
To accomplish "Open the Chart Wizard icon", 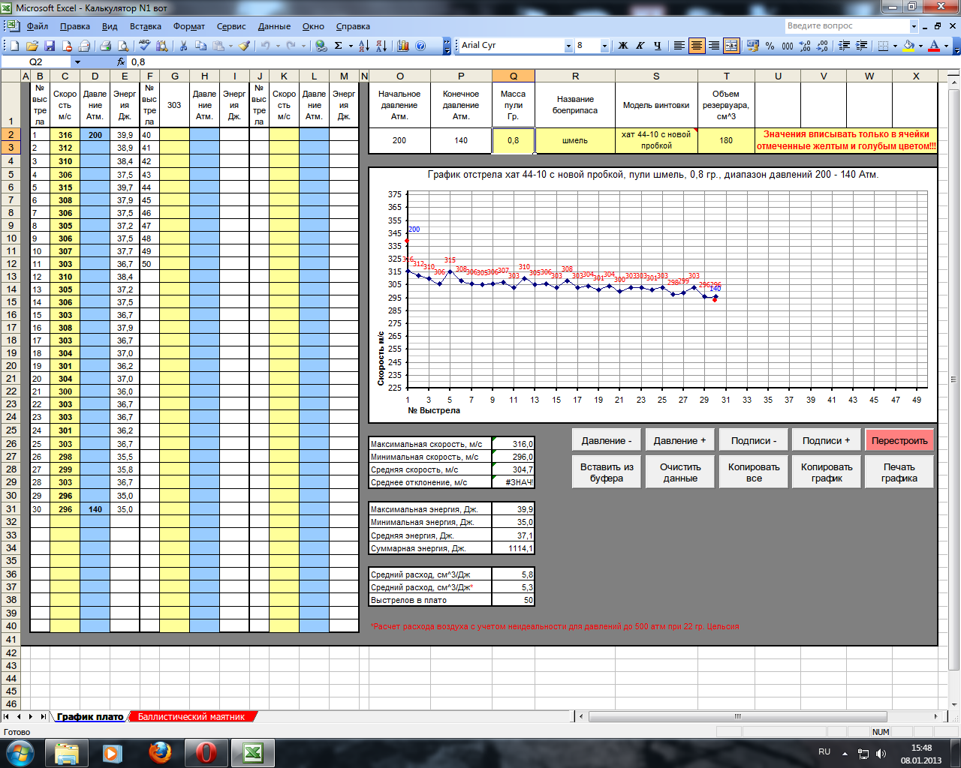I will 403,46.
